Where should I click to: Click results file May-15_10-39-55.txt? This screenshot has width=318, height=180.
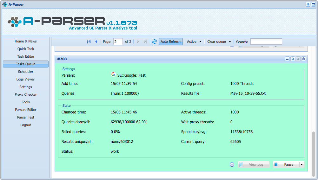[x=248, y=93]
